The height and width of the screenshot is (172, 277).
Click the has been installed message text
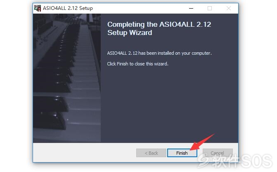point(159,53)
